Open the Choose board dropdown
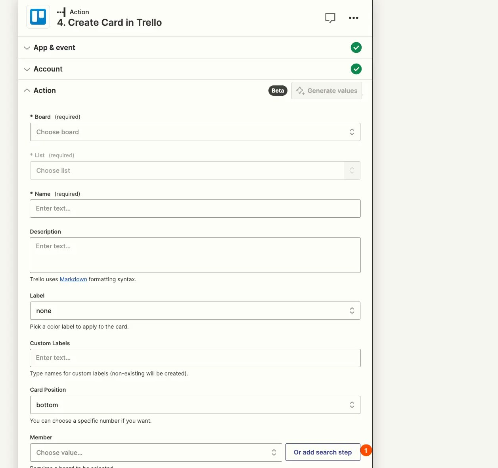The width and height of the screenshot is (498, 468). tap(195, 132)
